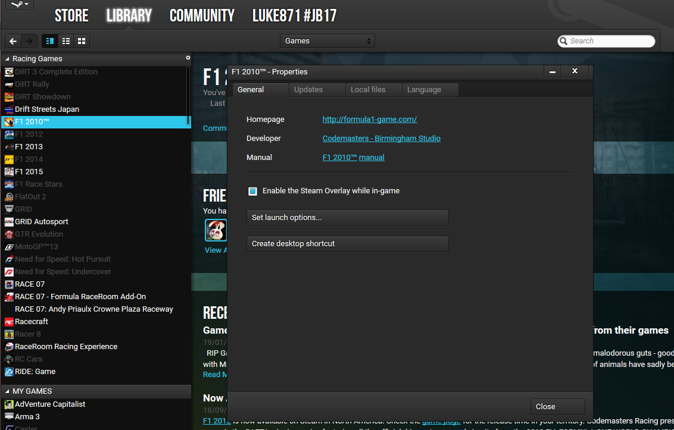Click the friend avatar with rabbit

coord(216,230)
